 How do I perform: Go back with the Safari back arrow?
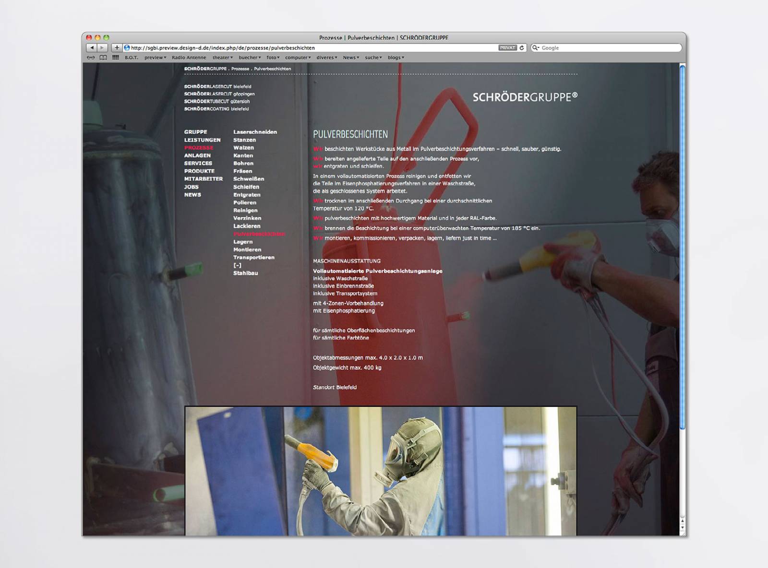92,48
